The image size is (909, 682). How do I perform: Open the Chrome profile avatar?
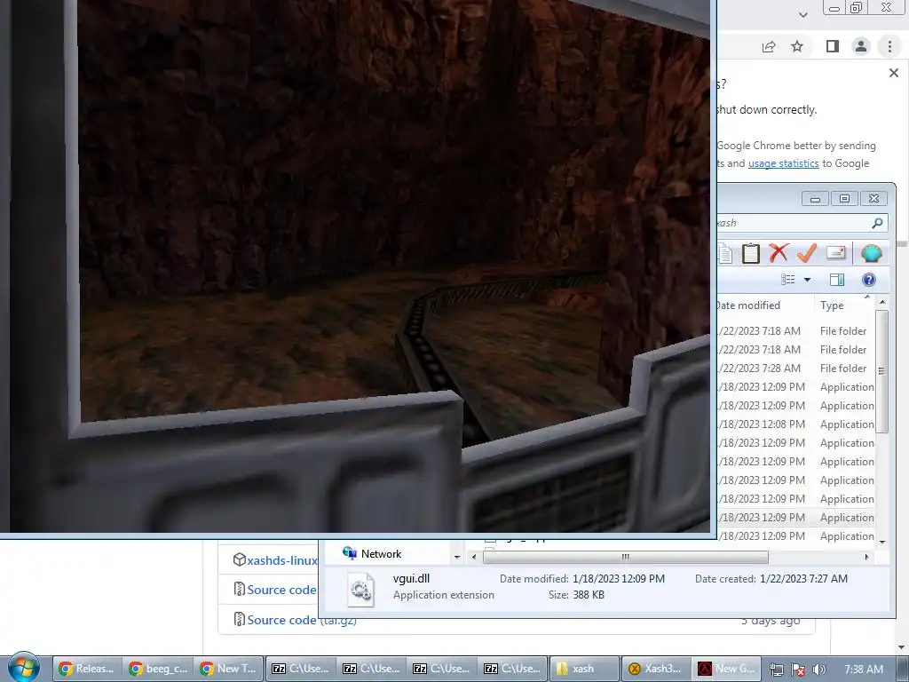click(861, 46)
